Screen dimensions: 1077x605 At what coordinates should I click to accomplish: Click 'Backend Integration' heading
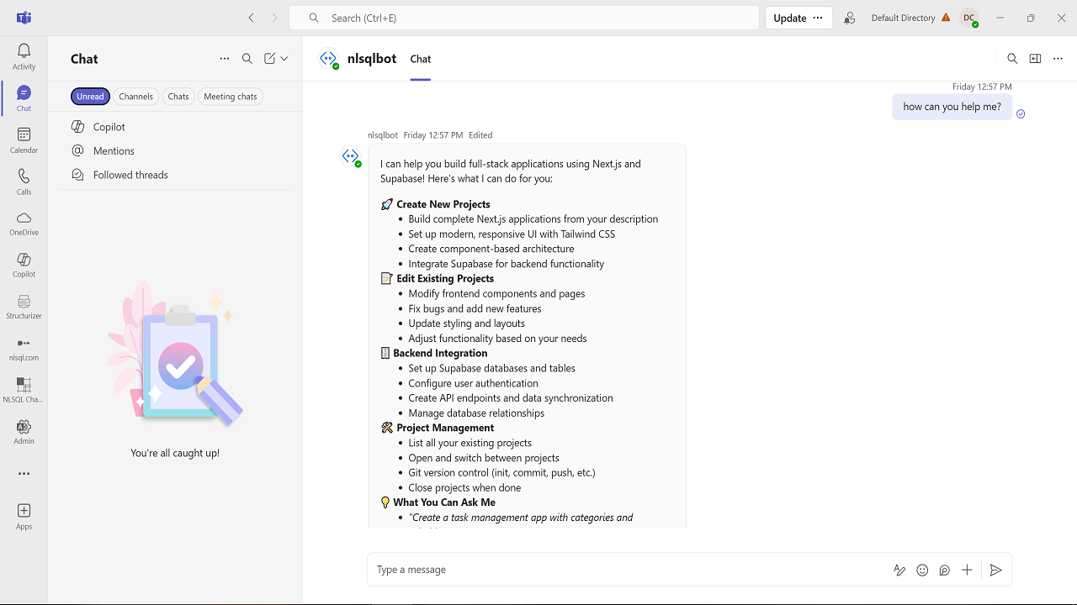(440, 354)
